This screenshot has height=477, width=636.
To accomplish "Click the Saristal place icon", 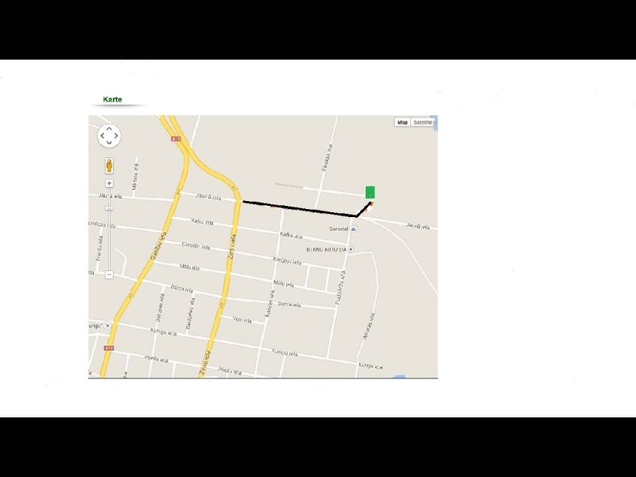I will [x=354, y=229].
